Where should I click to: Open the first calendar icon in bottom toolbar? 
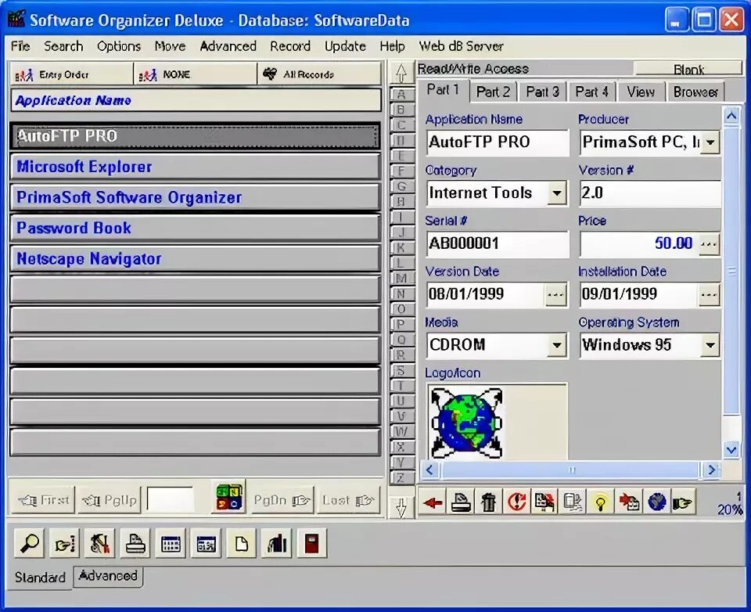pos(171,542)
